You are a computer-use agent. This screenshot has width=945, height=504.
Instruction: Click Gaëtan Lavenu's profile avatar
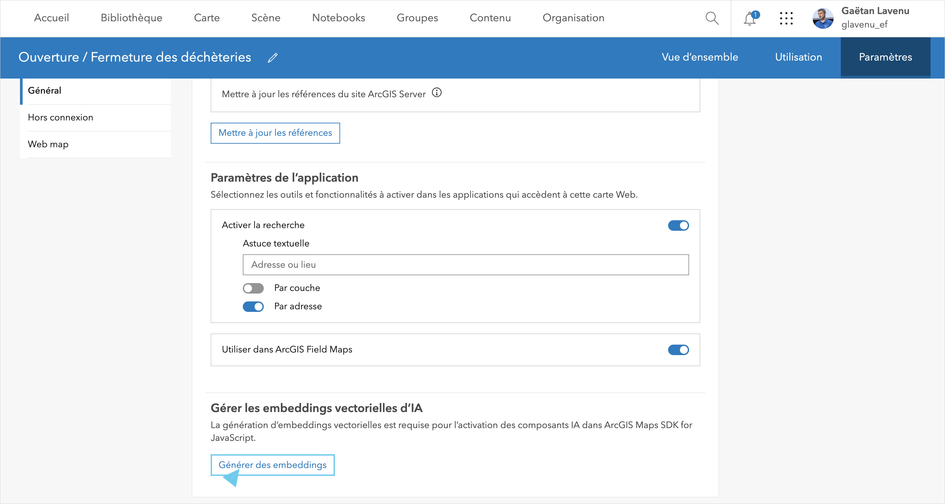[823, 18]
